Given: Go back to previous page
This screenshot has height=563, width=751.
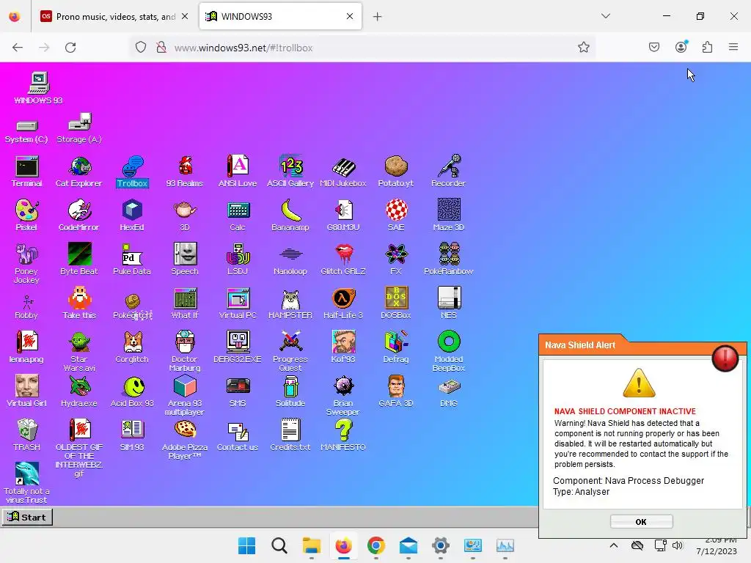Looking at the screenshot, I should (x=18, y=48).
